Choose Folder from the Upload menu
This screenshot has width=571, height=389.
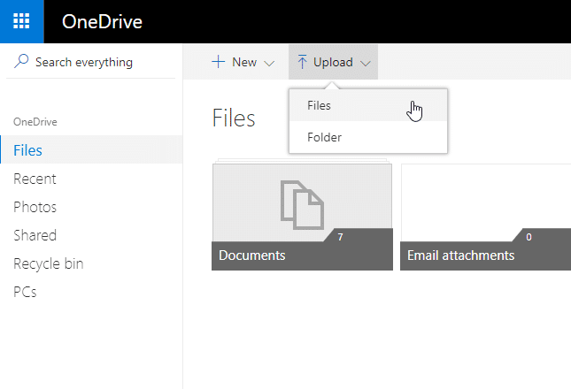(x=368, y=137)
